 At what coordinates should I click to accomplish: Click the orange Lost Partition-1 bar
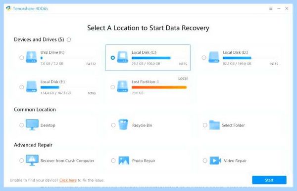[159, 87]
